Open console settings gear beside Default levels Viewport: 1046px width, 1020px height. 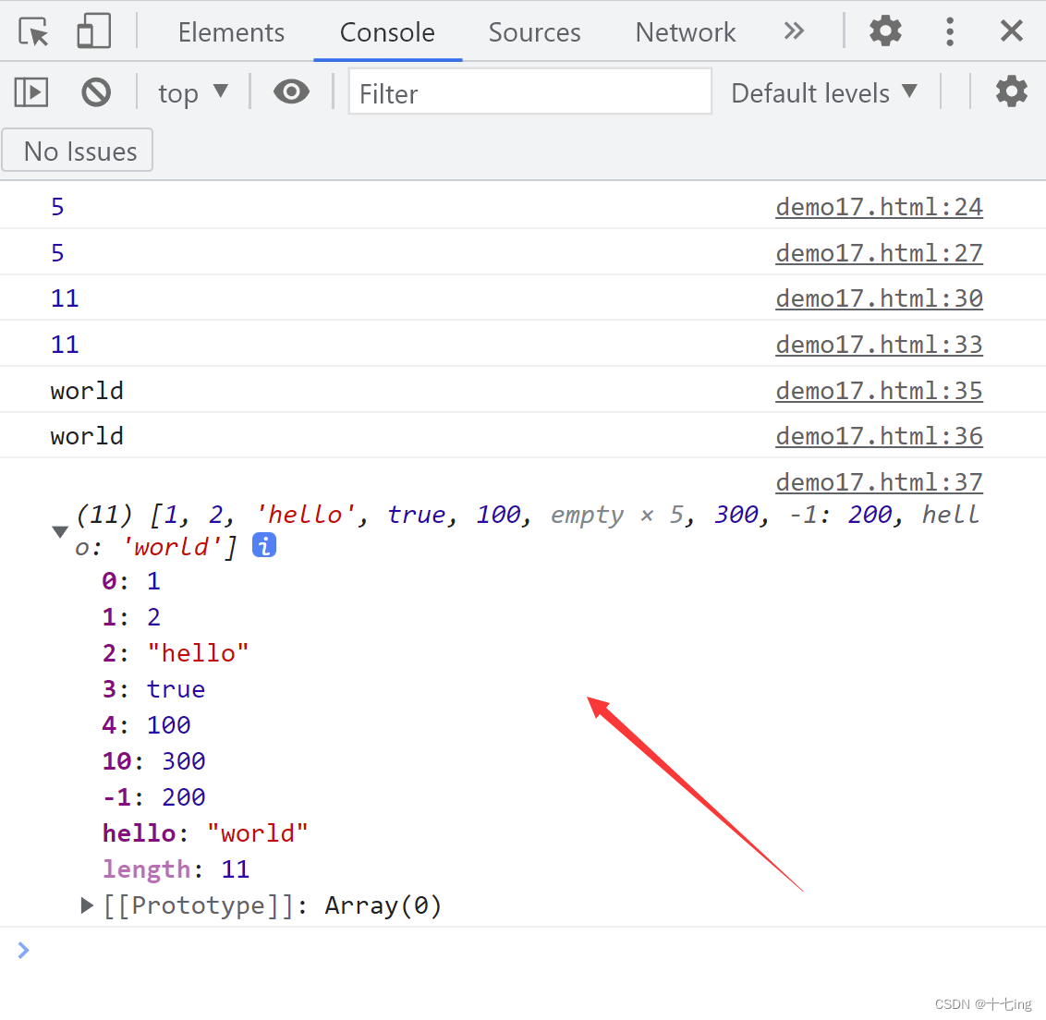(1011, 91)
